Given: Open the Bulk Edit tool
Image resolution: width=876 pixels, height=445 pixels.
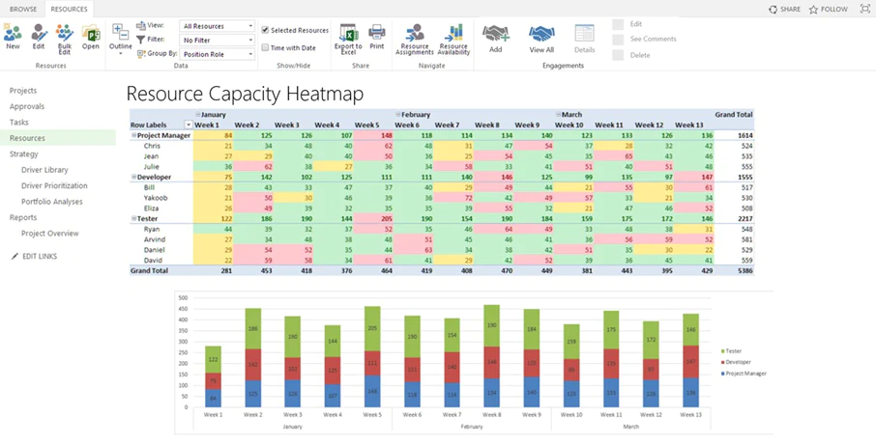Looking at the screenshot, I should [65, 34].
